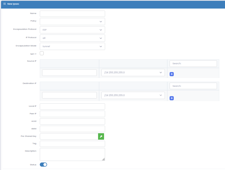Open the Source IP subnet mask dropdown
Image resolution: width=225 pixels, height=170 pixels.
(133, 73)
